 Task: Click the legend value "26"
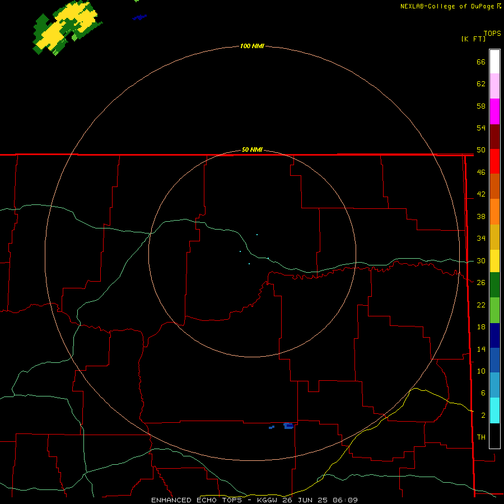coord(481,282)
